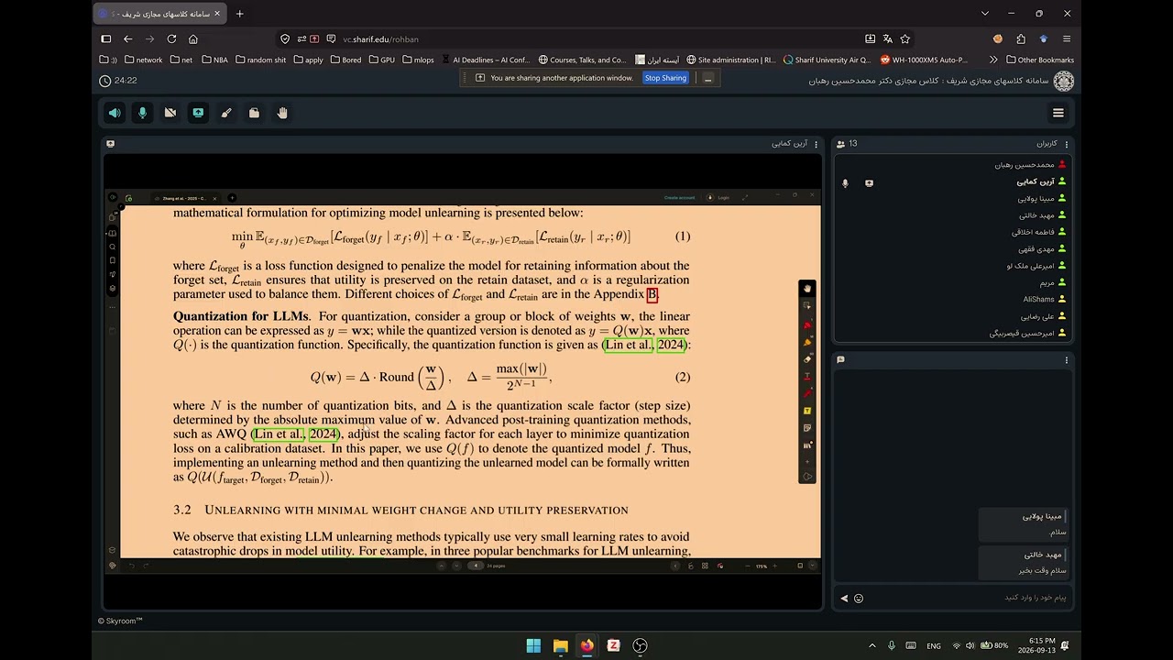This screenshot has width=1173, height=660.
Task: Click Stop Sharing button
Action: coord(665,78)
